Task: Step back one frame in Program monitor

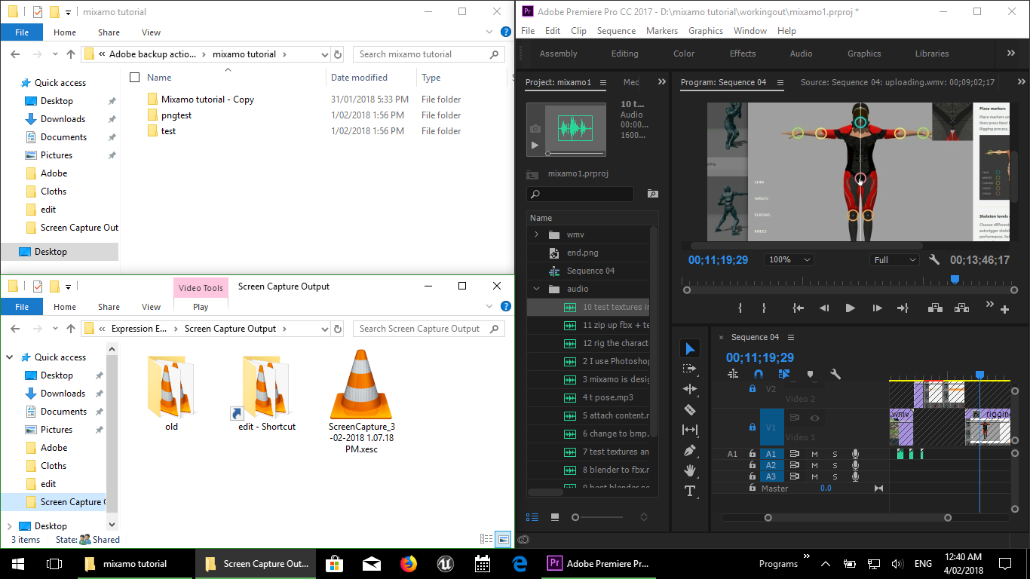Action: tap(824, 308)
